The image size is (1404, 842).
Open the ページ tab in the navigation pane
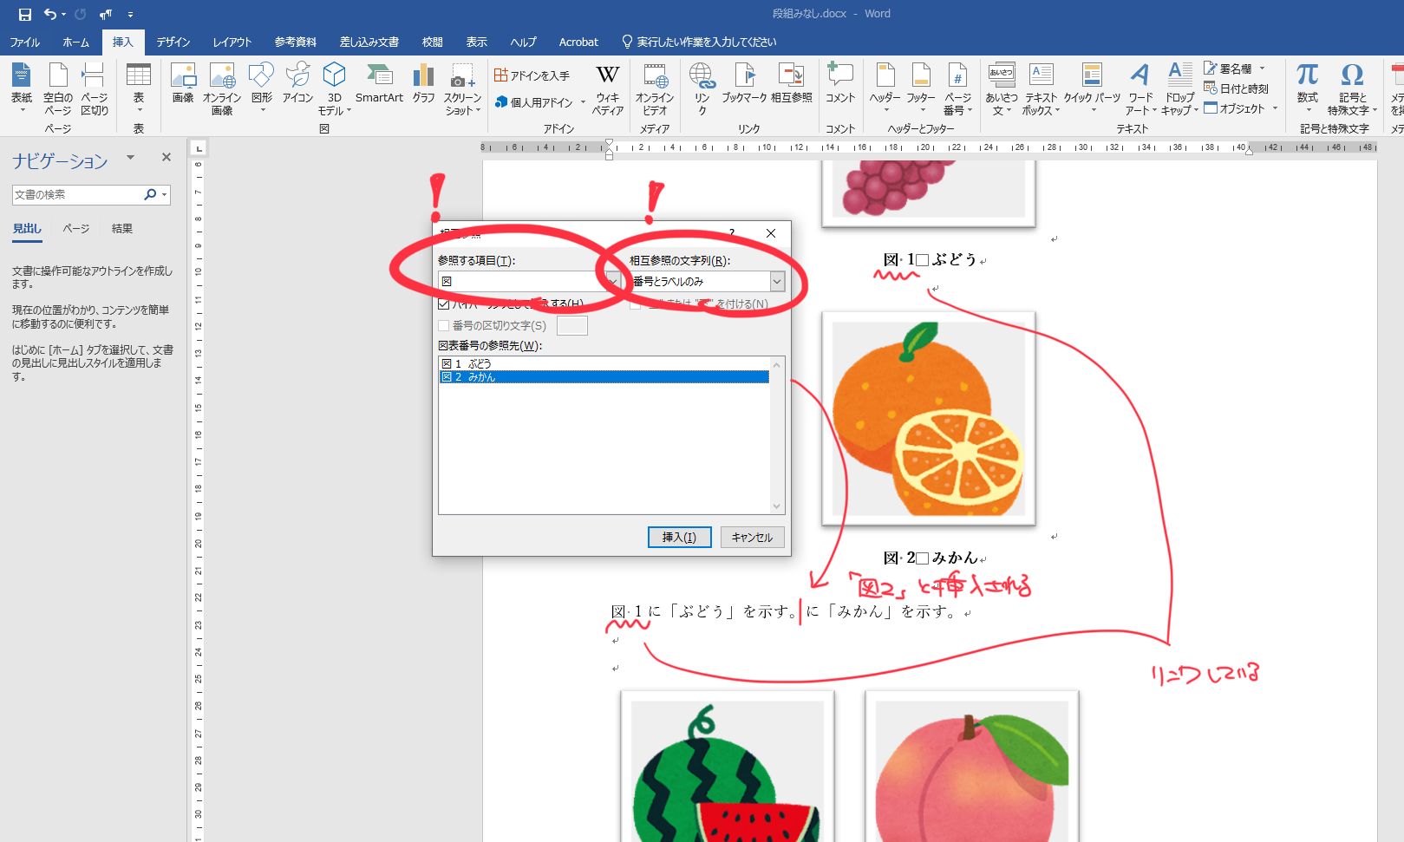(x=75, y=228)
